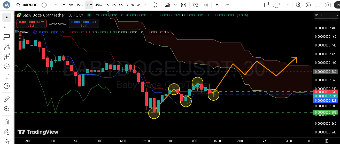This screenshot has width=340, height=144.
Task: Select the dot cursor tool
Action: (7, 17)
